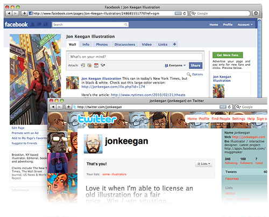
Task: Open some-illustrators list link
Action: coord(115,174)
